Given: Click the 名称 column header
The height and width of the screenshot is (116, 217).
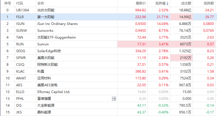Looking at the screenshot, I should click(x=41, y=3).
